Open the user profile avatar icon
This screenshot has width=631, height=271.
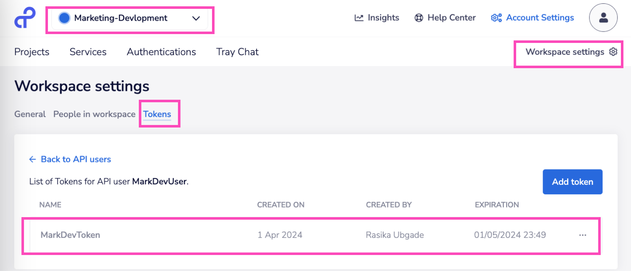coord(603,18)
